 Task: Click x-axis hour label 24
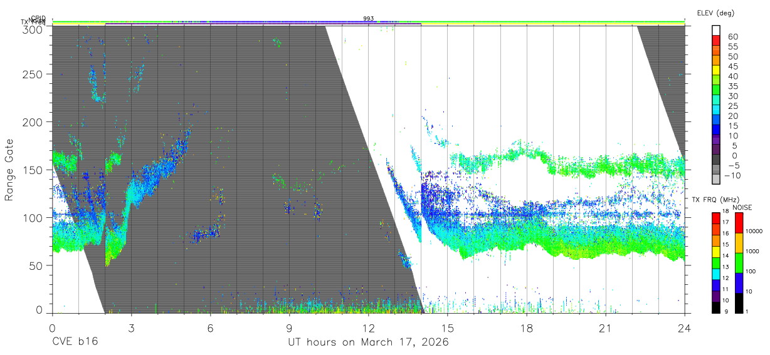click(x=684, y=328)
